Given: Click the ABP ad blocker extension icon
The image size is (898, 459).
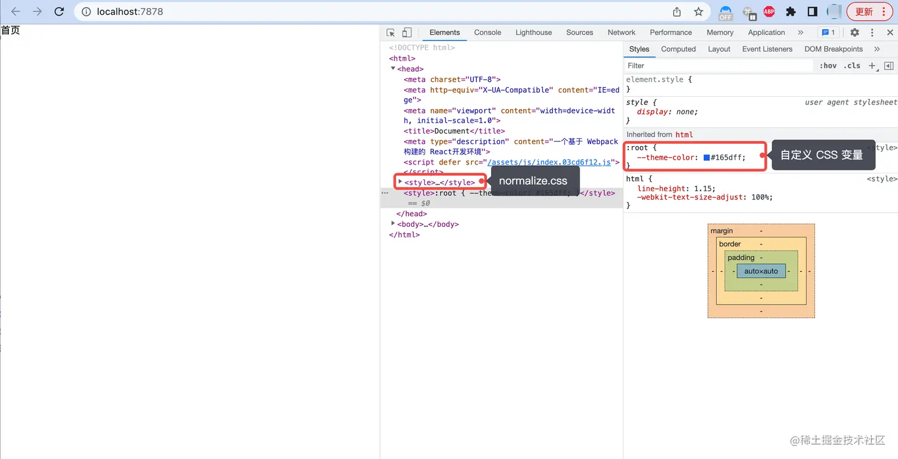Looking at the screenshot, I should (769, 11).
